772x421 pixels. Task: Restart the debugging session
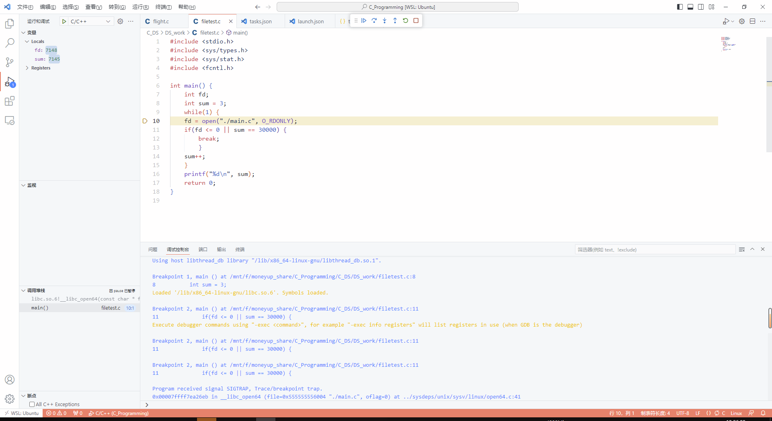405,20
